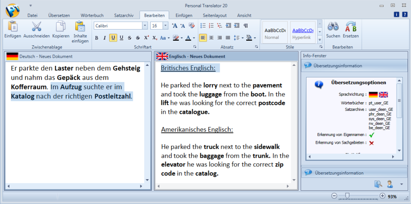Open the line spacing dropdown arrow

point(242,38)
